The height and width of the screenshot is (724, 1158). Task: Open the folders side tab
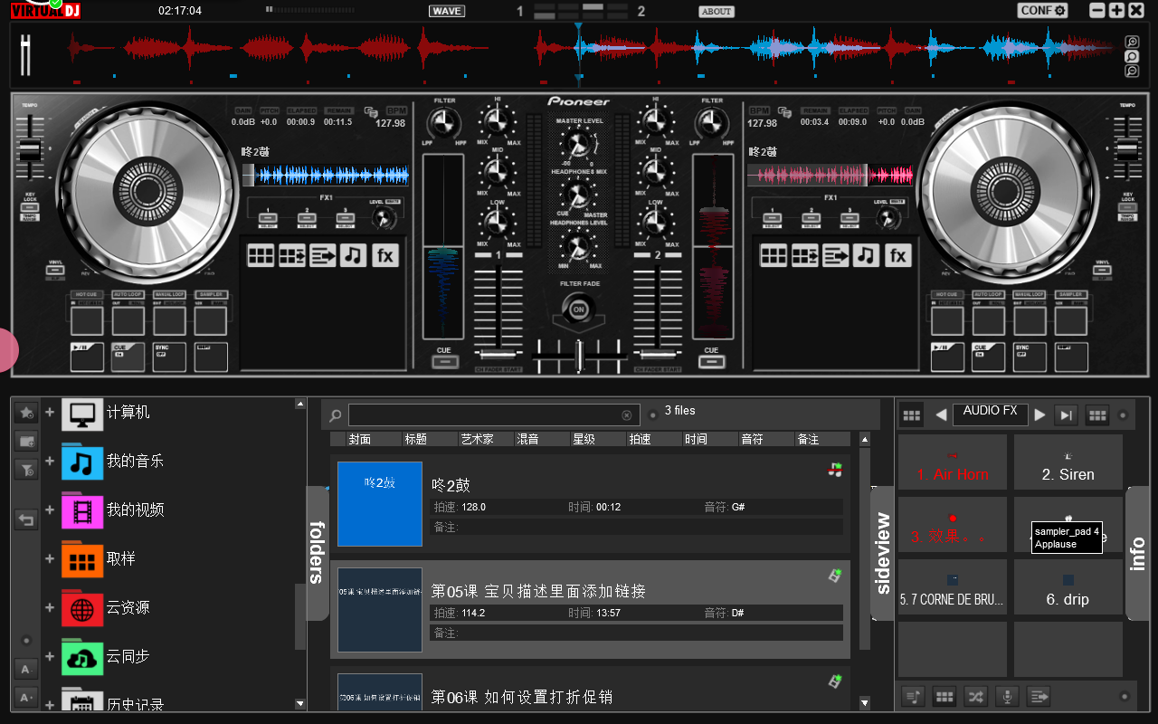coord(318,553)
